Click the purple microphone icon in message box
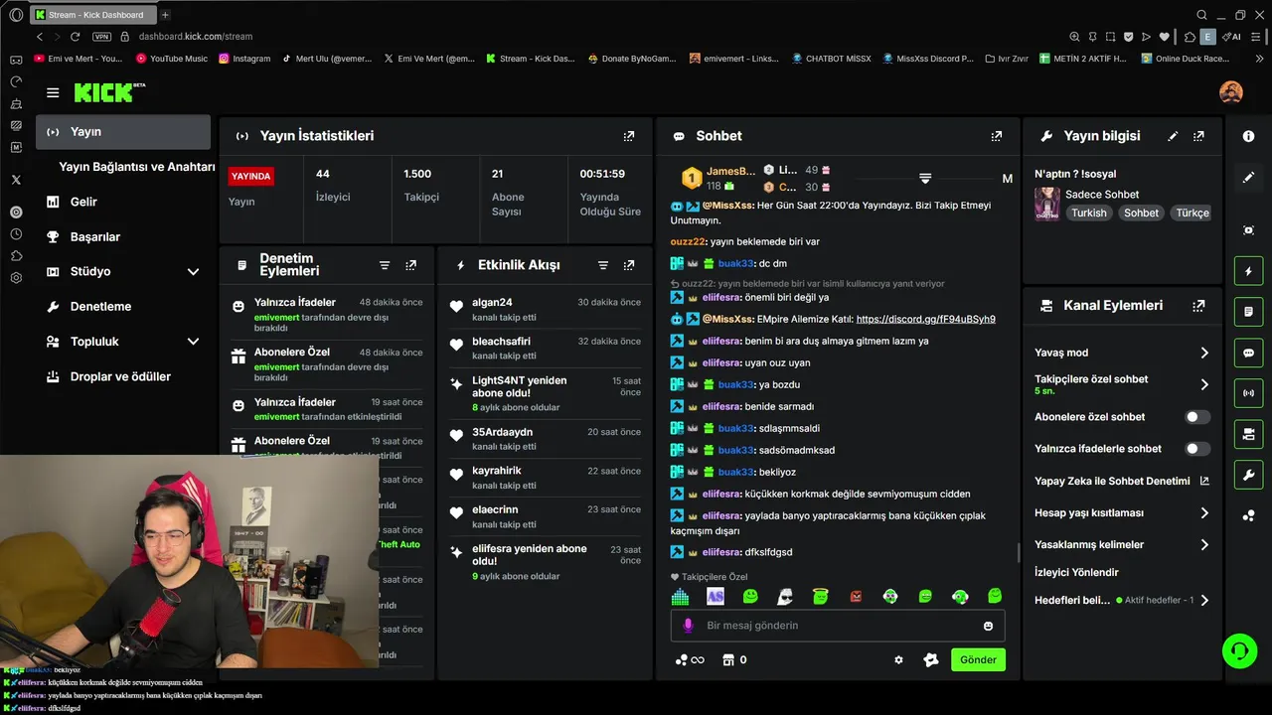1272x715 pixels. [x=688, y=626]
